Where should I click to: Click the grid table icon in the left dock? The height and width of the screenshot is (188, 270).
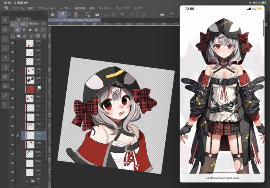point(5,105)
